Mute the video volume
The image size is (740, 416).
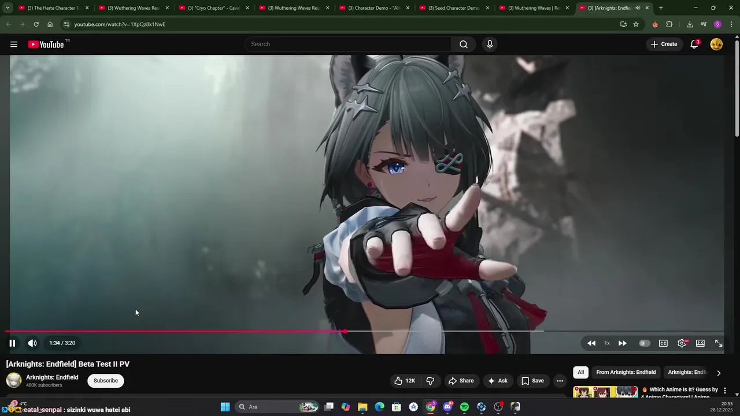click(x=32, y=343)
